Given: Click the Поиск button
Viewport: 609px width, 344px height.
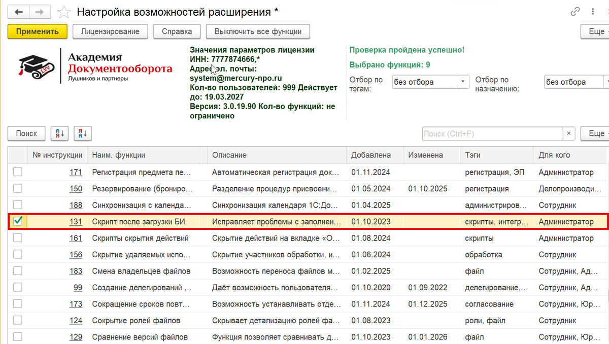Looking at the screenshot, I should point(26,133).
